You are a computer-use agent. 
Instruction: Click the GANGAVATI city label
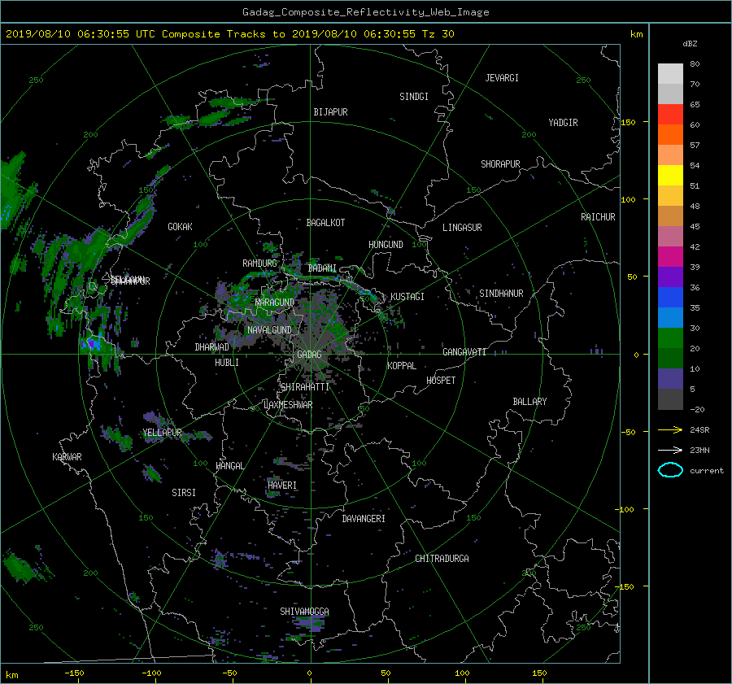pyautogui.click(x=464, y=352)
